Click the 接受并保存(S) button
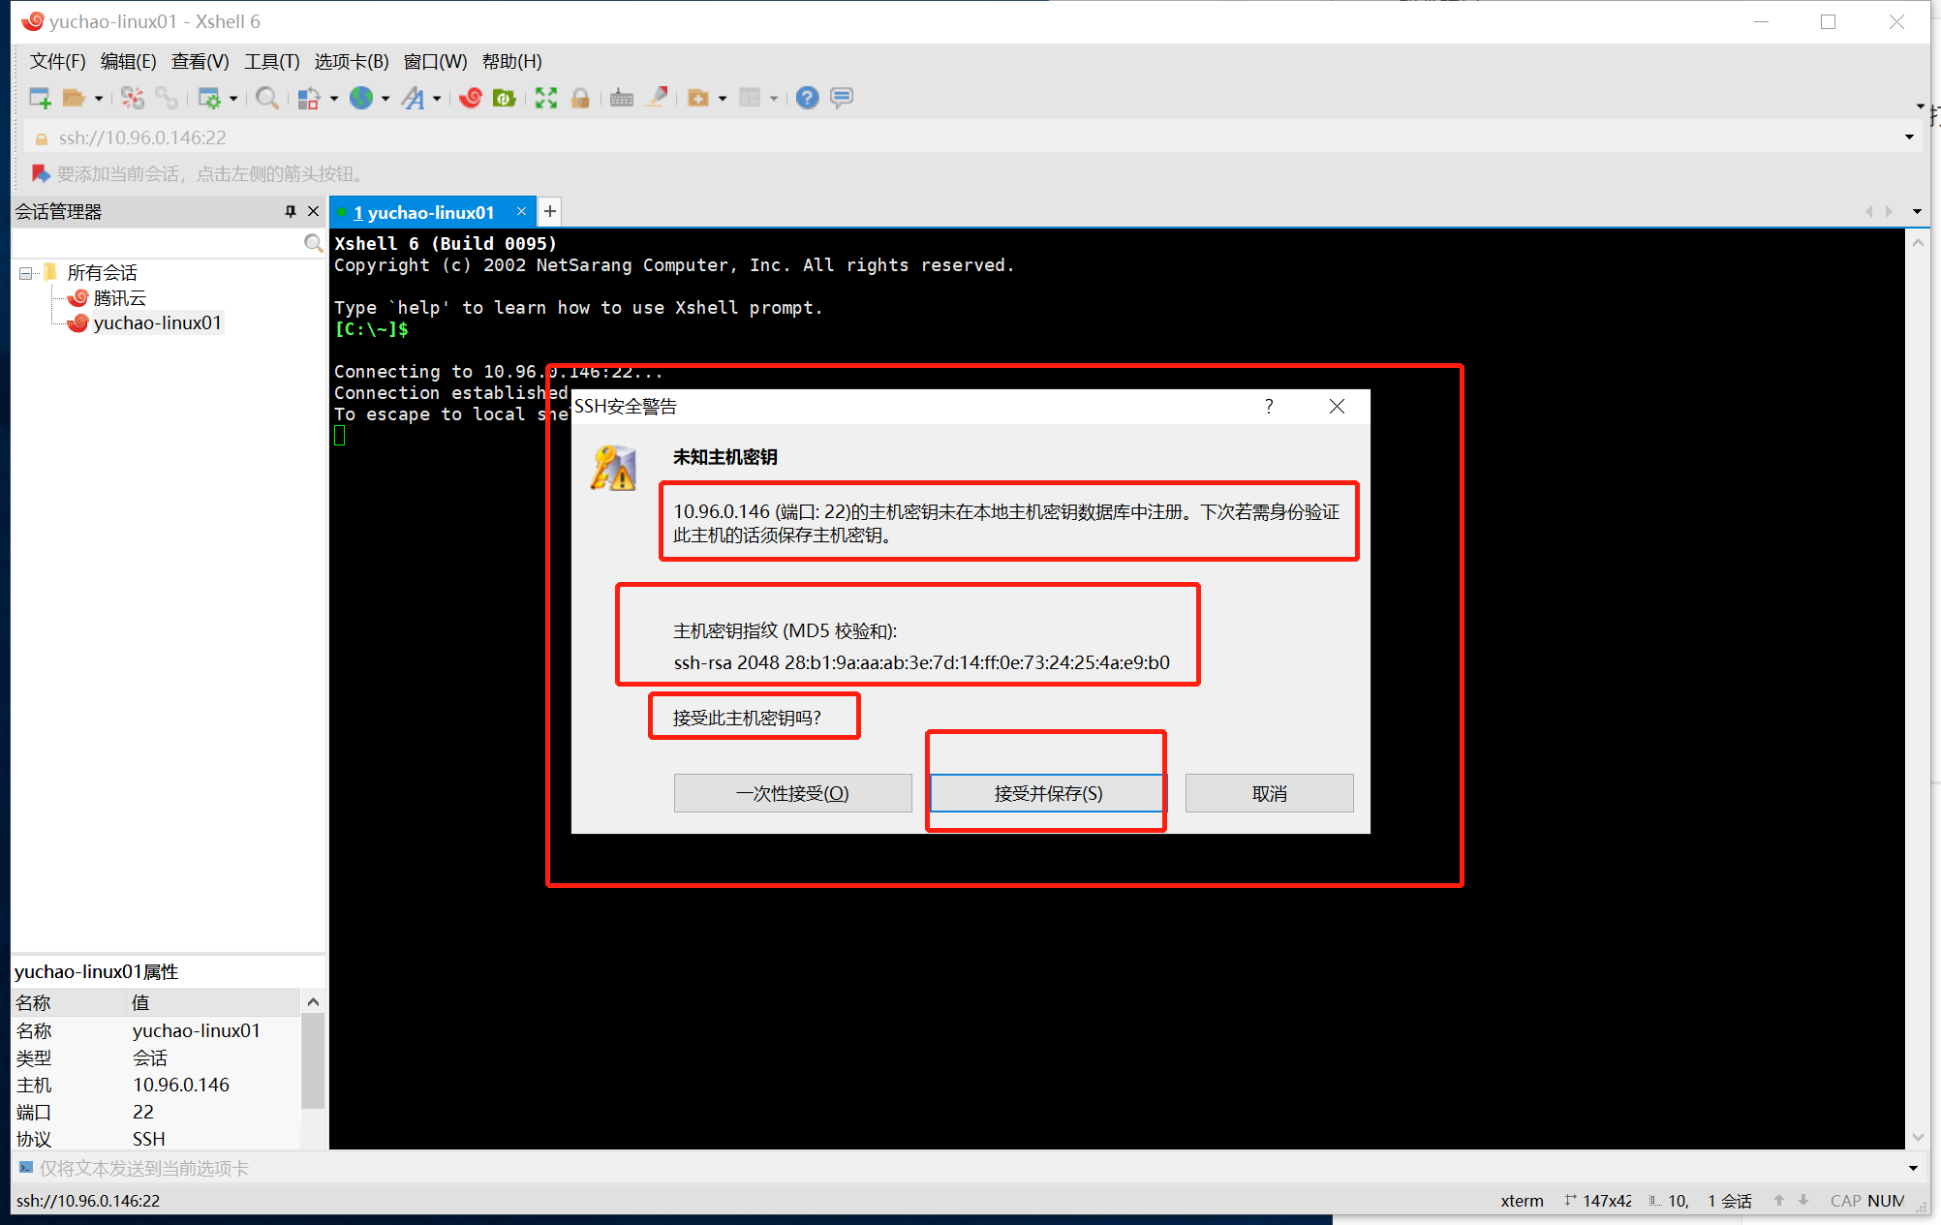 pyautogui.click(x=1047, y=793)
